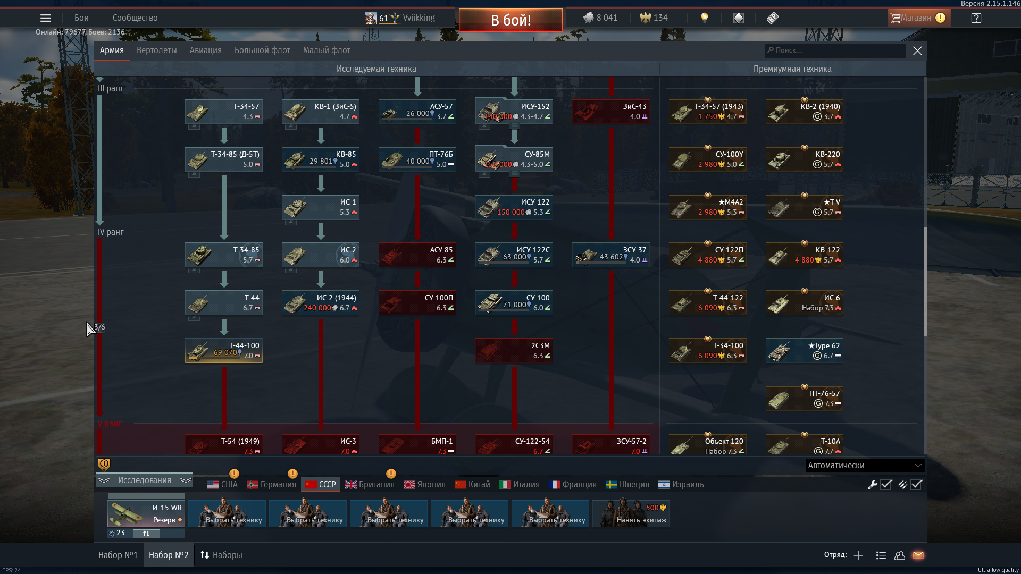Click the squad add plus icon
Screen dimensions: 1021x574
tap(858, 555)
